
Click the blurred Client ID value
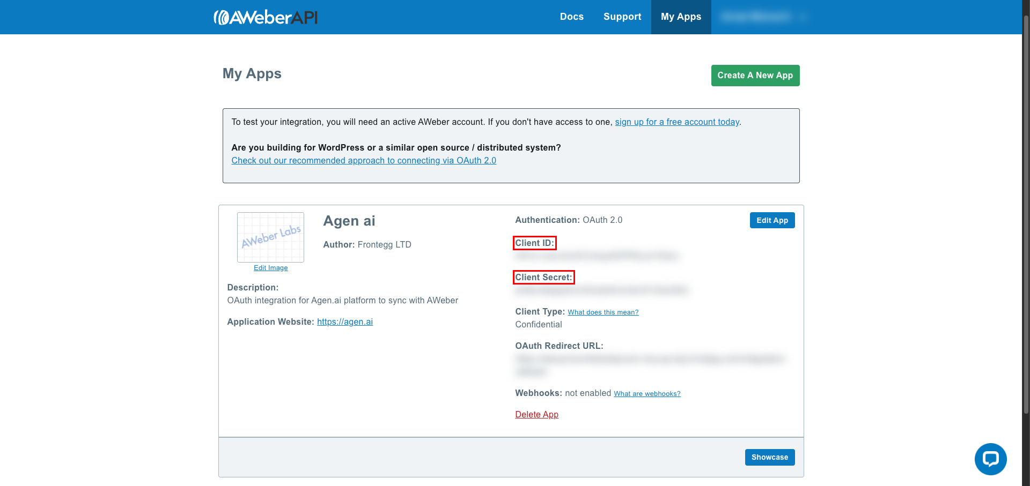click(x=597, y=256)
